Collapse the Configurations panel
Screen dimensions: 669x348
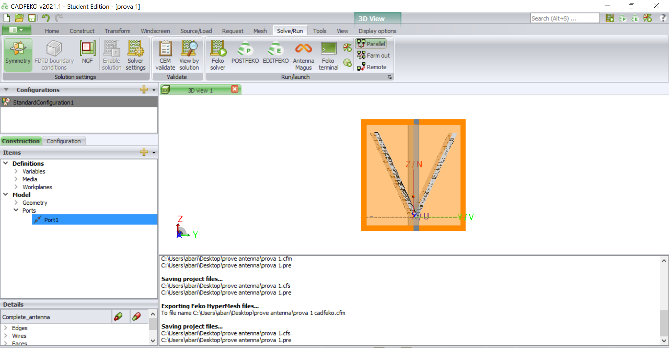tap(6, 90)
